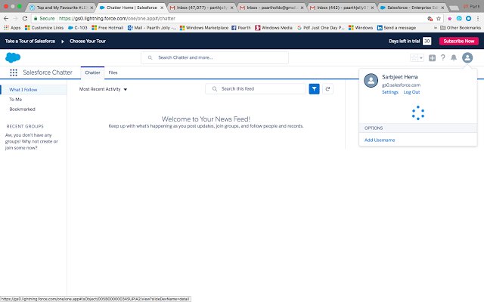Click Take a Tour of Salesforce

(x=30, y=41)
